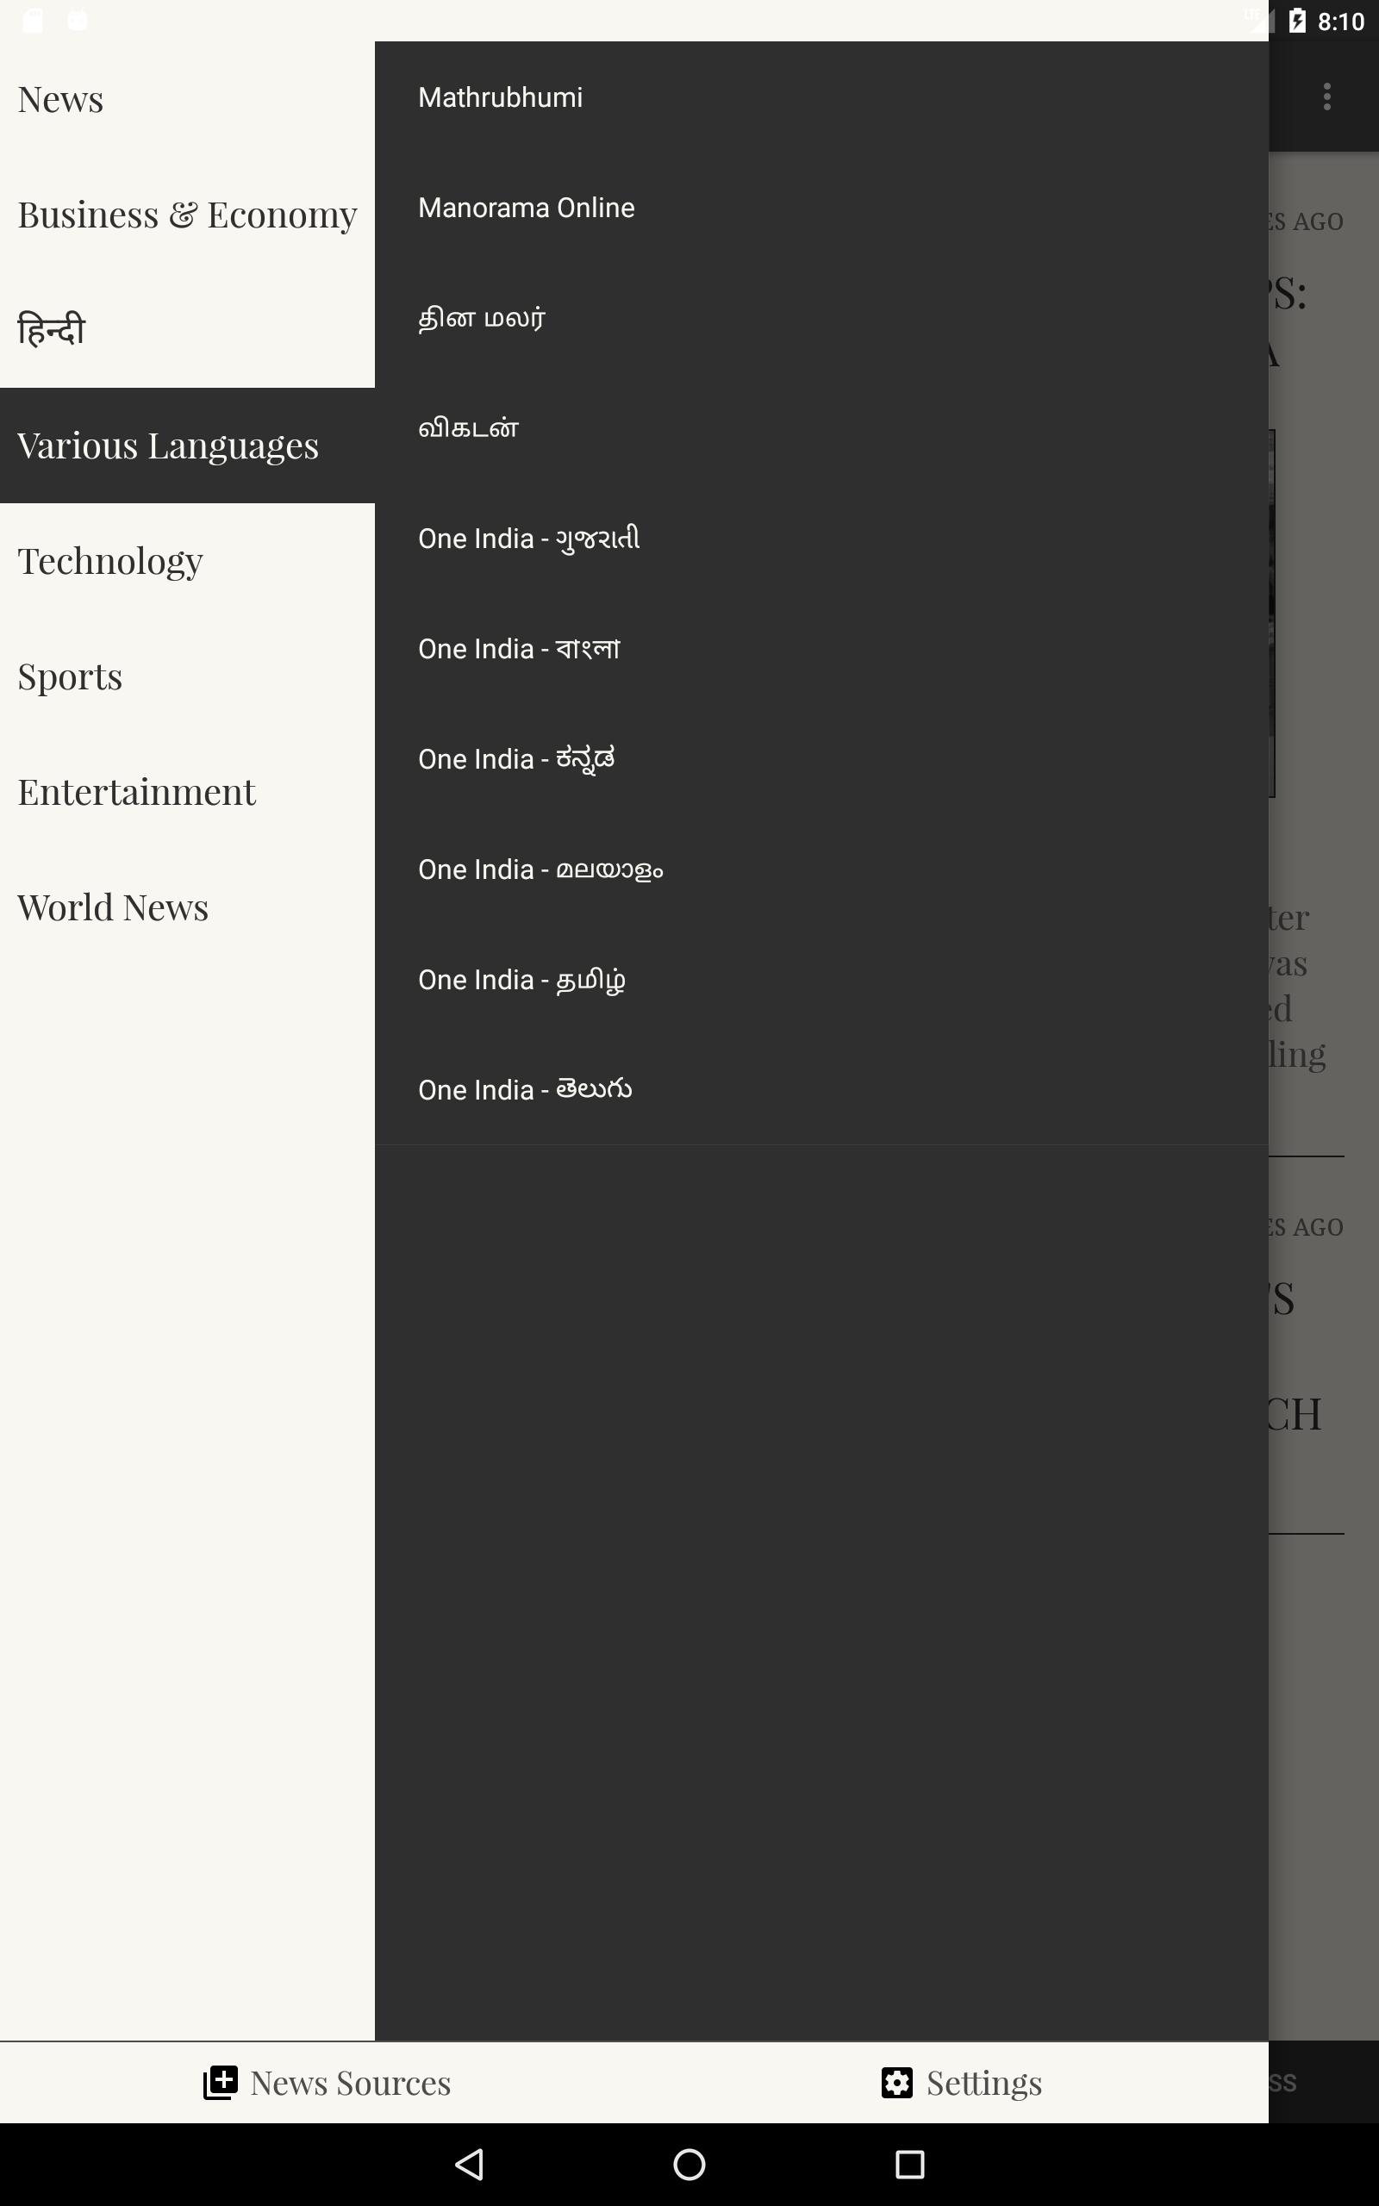This screenshot has height=2206, width=1379.
Task: Open the three-dot overflow menu
Action: (x=1327, y=97)
